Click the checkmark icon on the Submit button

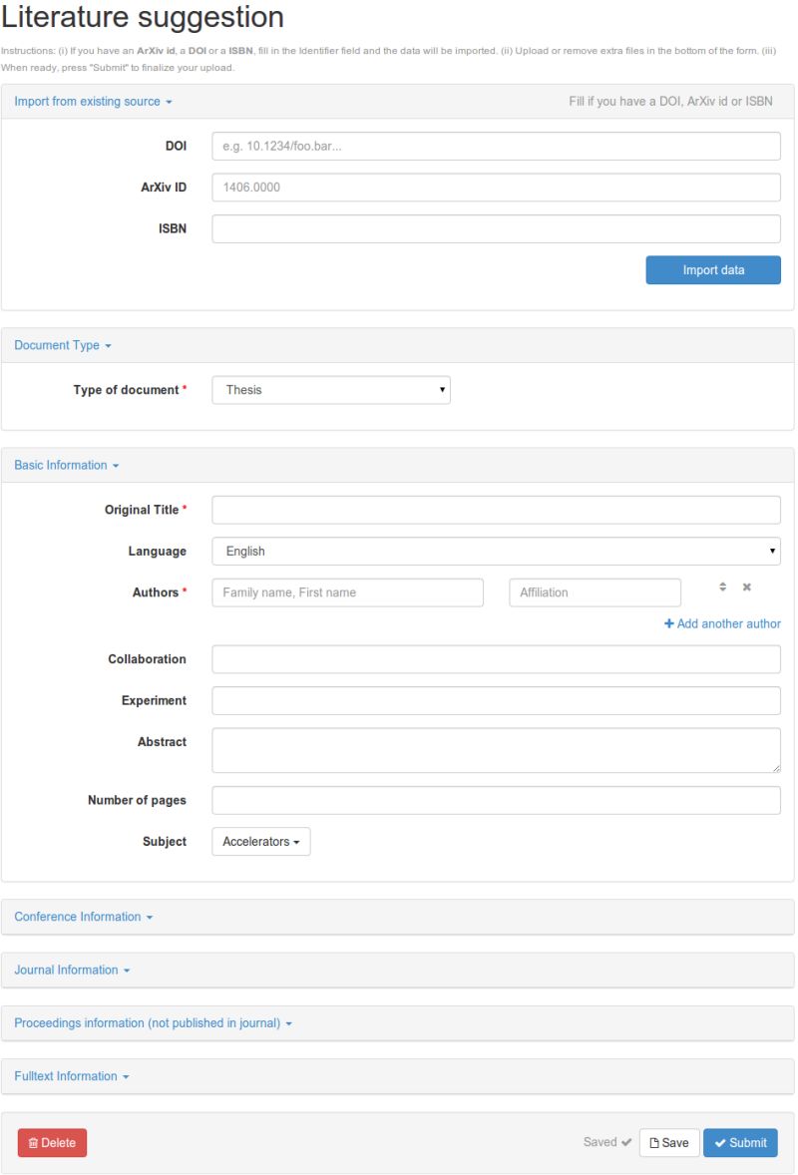tap(721, 1142)
